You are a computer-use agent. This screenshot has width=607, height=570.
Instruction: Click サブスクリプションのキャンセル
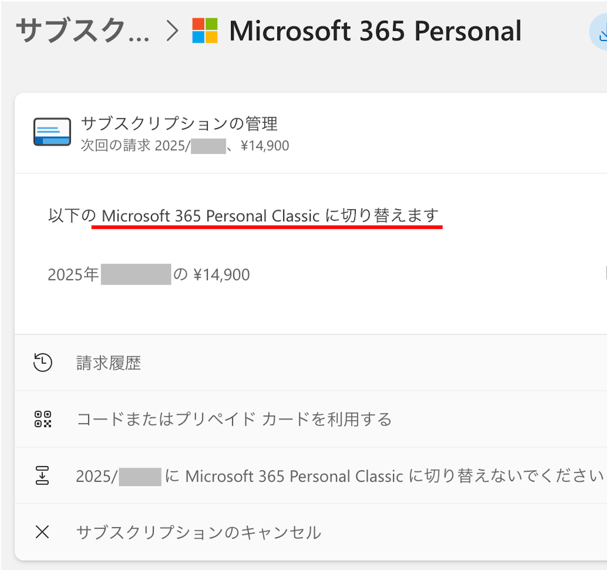199,532
